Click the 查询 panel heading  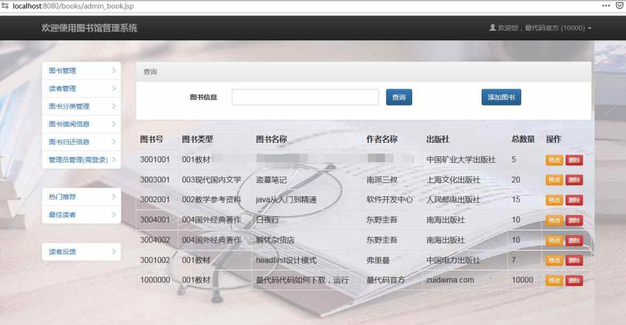pyautogui.click(x=151, y=72)
